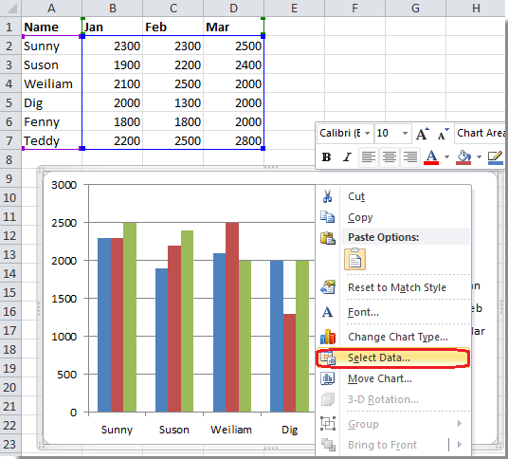Choose the Use Destination Theme paste button
508x459 pixels.
(x=354, y=259)
